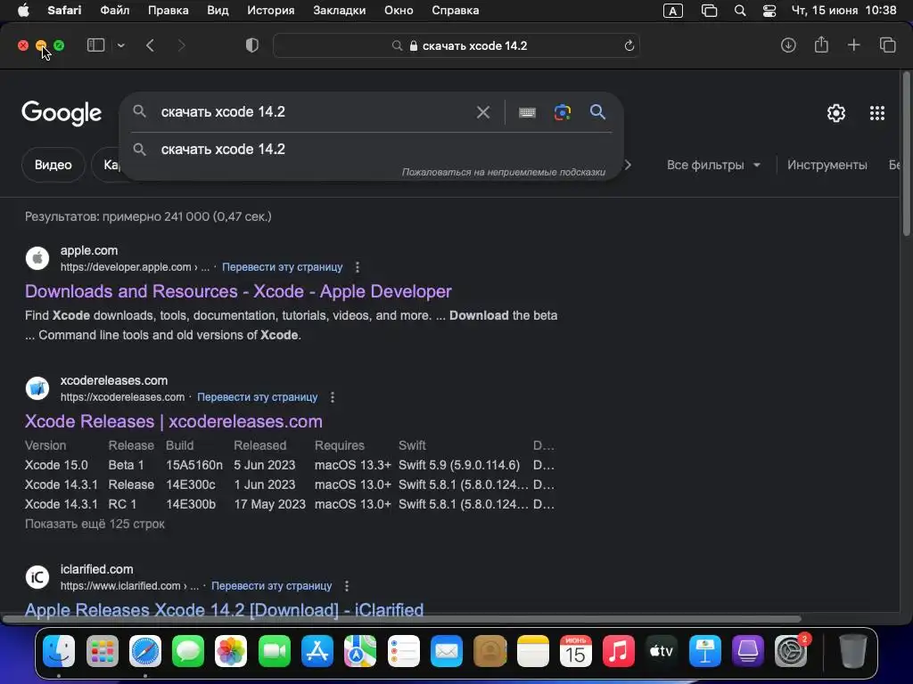Expand 'Показать ещё 125 строк'
This screenshot has width=913, height=684.
(x=95, y=524)
